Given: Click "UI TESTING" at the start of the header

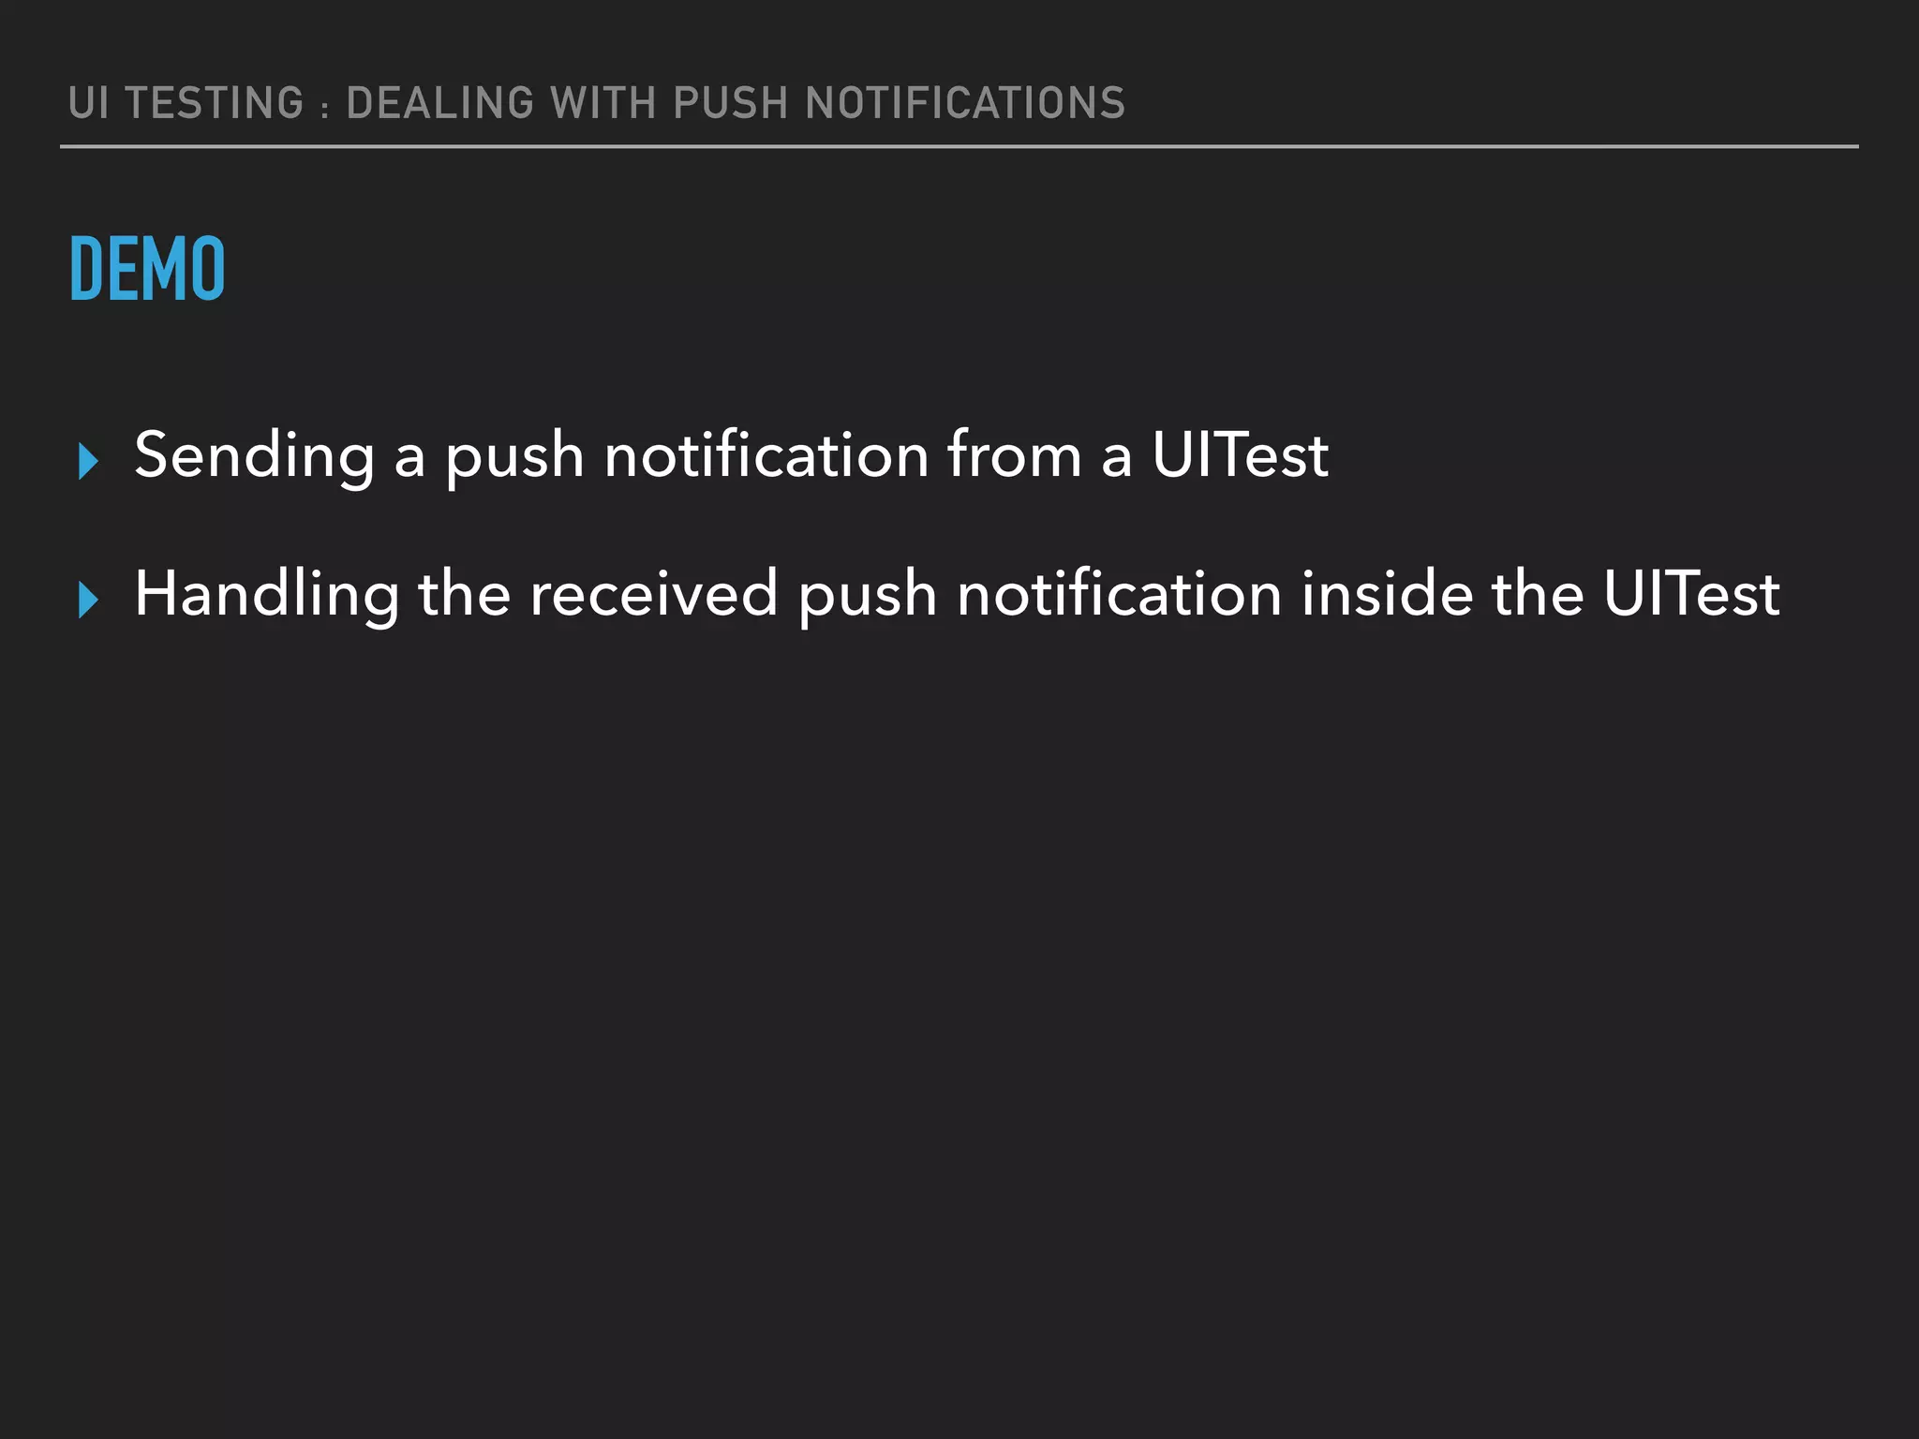Looking at the screenshot, I should (186, 103).
